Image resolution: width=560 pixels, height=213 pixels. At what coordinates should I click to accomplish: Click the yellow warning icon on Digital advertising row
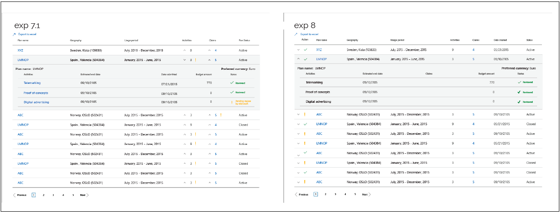tap(231, 102)
